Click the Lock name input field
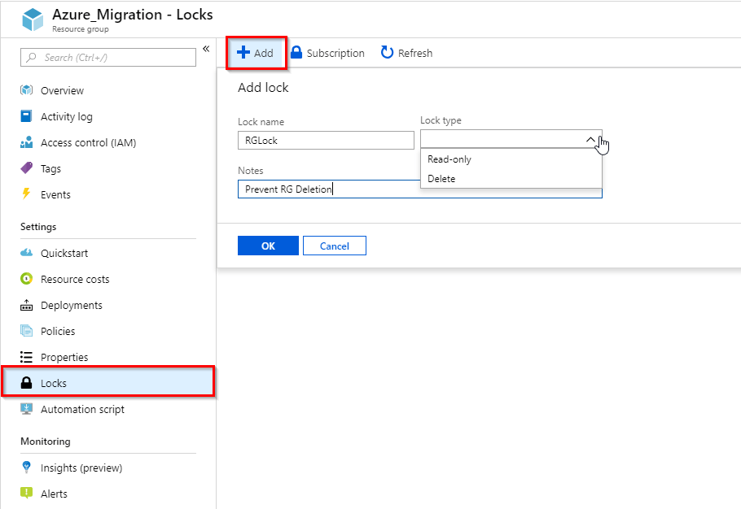Screen dimensions: 741x509 [326, 140]
